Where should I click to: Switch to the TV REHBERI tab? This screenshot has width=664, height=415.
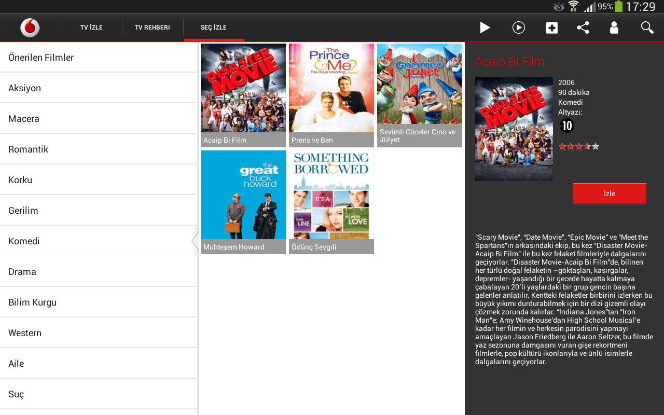153,27
